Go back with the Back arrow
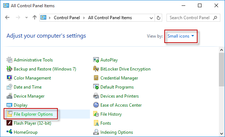Screen dimensions: 225x137 point(7,17)
